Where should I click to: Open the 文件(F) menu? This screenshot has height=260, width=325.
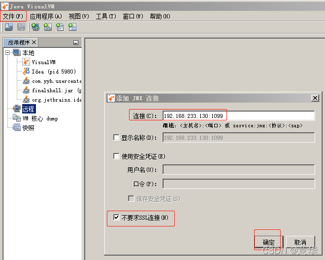coord(13,16)
